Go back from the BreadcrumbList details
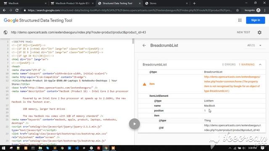 coord(144,45)
